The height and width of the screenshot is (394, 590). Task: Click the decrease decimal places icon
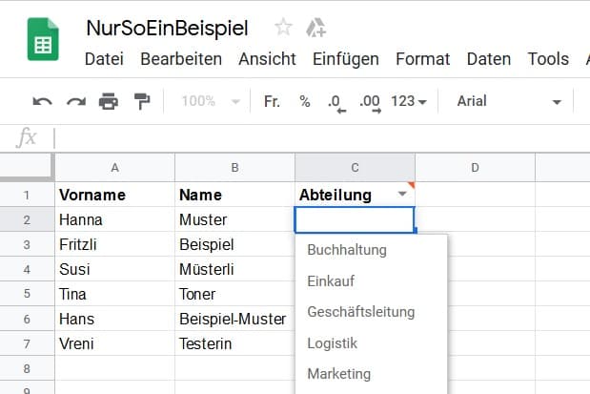pos(336,101)
